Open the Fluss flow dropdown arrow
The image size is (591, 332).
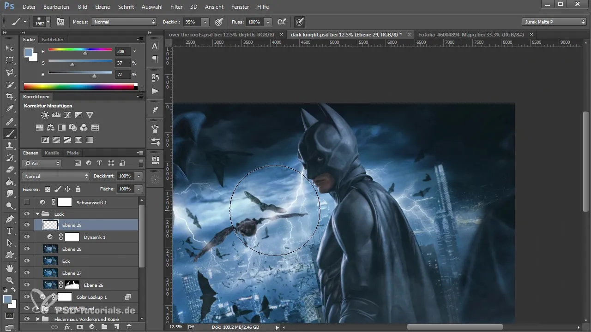(268, 22)
